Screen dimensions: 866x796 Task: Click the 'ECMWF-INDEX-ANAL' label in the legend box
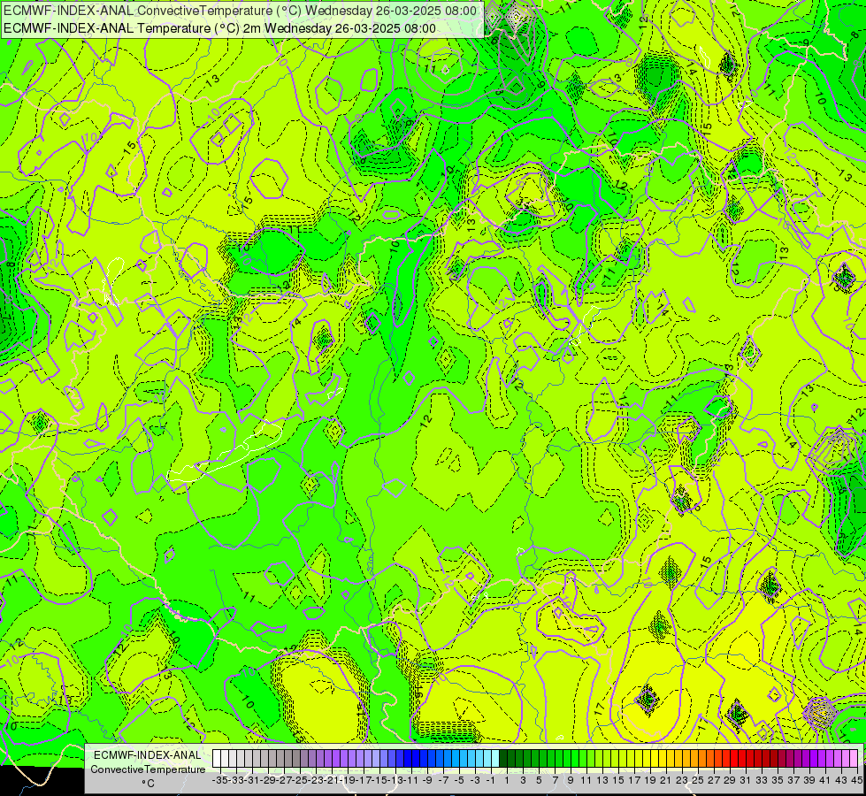(148, 755)
